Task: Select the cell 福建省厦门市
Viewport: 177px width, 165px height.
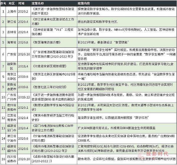Action: (12, 128)
